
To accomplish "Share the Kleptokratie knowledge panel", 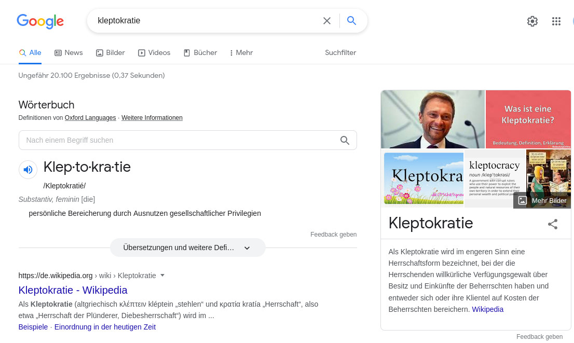I will point(553,224).
